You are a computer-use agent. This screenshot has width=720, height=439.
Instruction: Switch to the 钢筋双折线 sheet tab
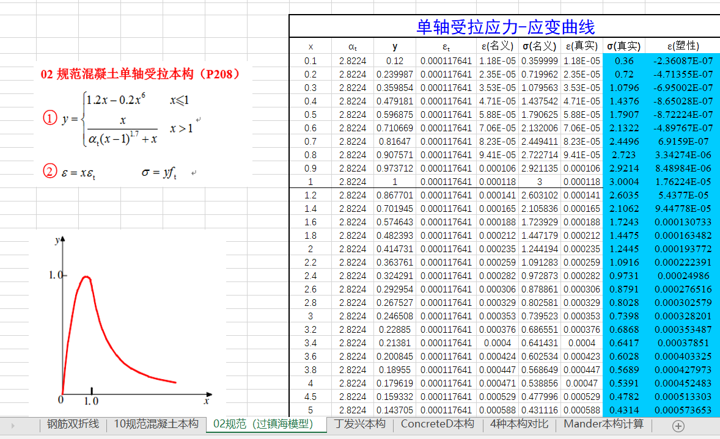pyautogui.click(x=73, y=424)
